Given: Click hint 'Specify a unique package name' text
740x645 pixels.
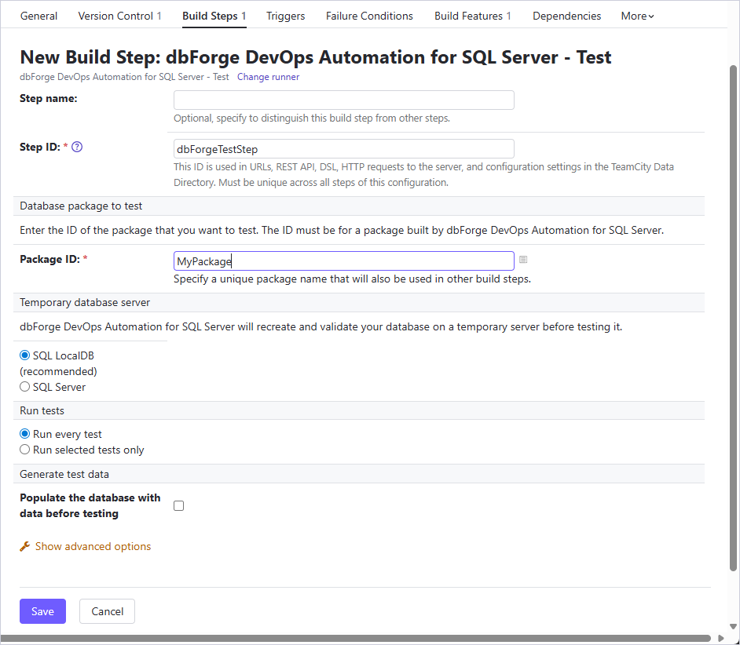Looking at the screenshot, I should [x=352, y=279].
